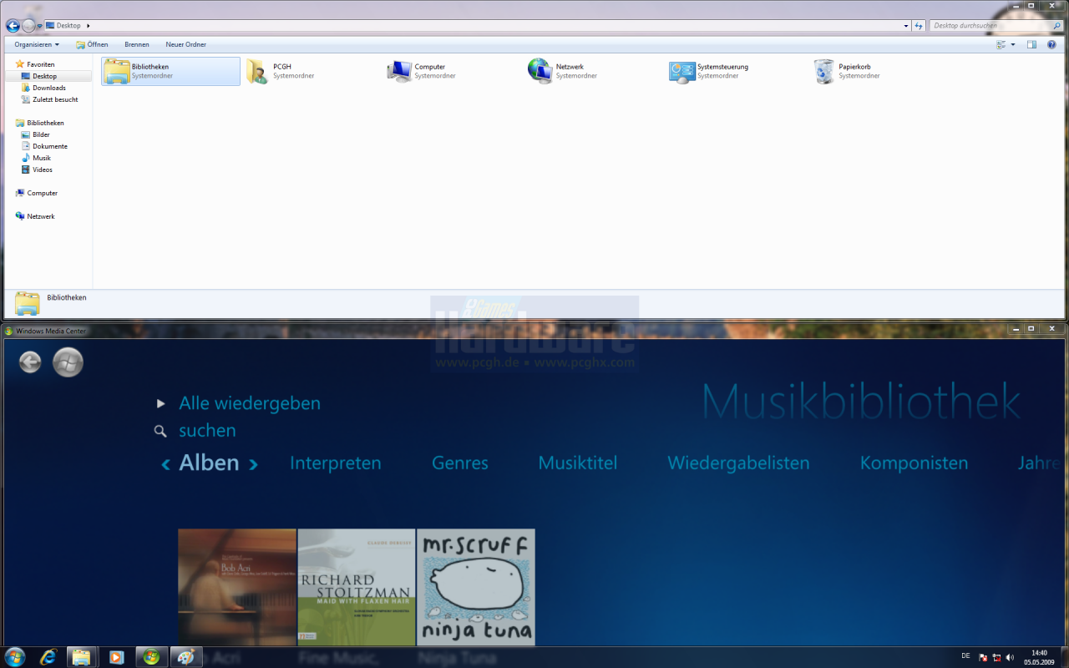Open Zuletzt besucht in the navigation pane
The height and width of the screenshot is (668, 1069).
tap(50, 99)
